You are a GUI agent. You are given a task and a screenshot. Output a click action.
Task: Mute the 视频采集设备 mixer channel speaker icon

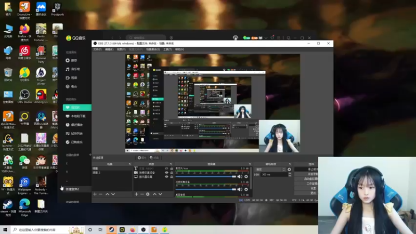(x=240, y=189)
